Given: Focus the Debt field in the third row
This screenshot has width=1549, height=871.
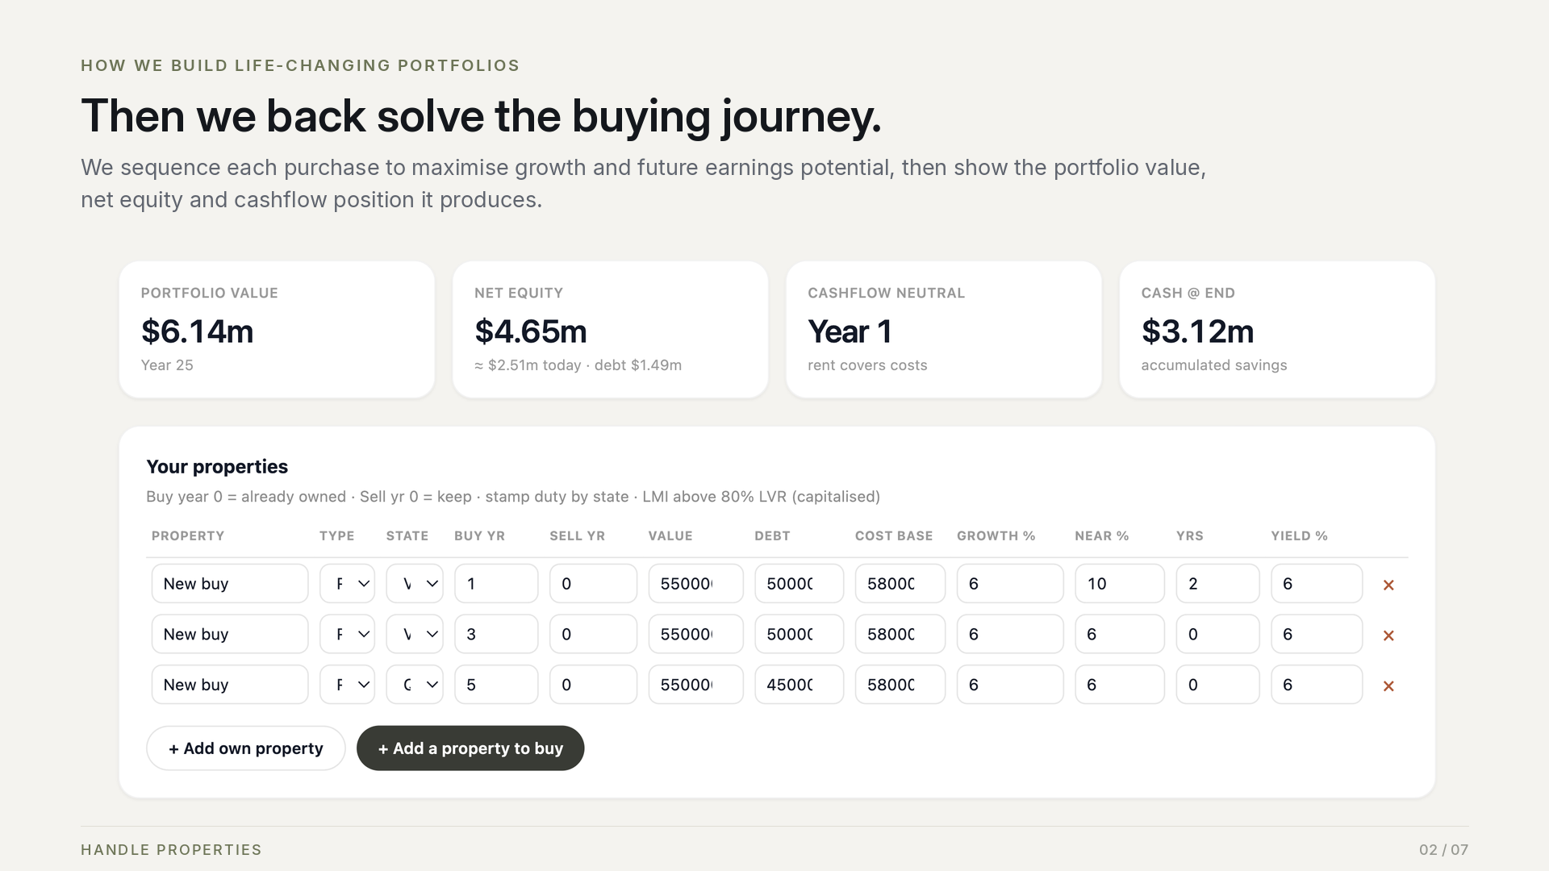Looking at the screenshot, I should click(x=800, y=685).
